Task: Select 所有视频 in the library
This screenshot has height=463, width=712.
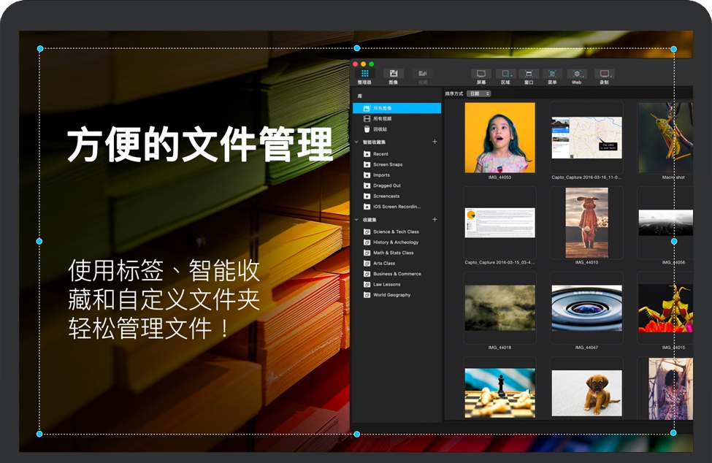Action: [382, 118]
